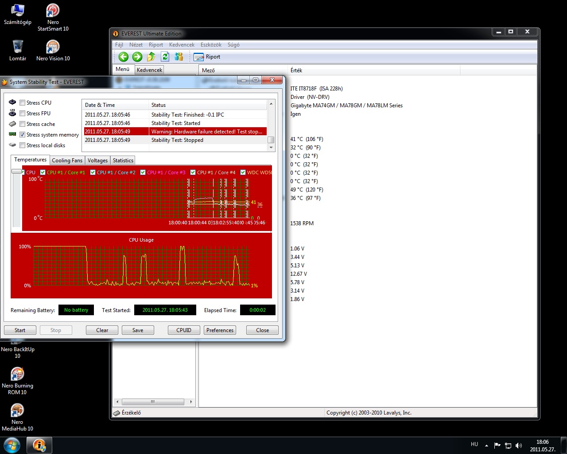
Task: Switch to Statistics tab
Action: click(123, 160)
